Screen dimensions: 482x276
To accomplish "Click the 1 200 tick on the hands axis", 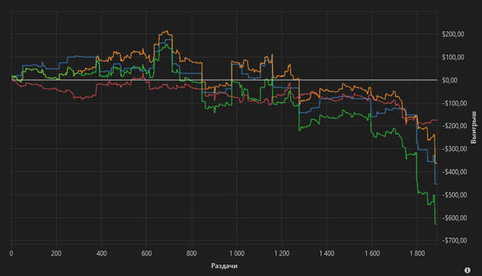I will pos(282,253).
